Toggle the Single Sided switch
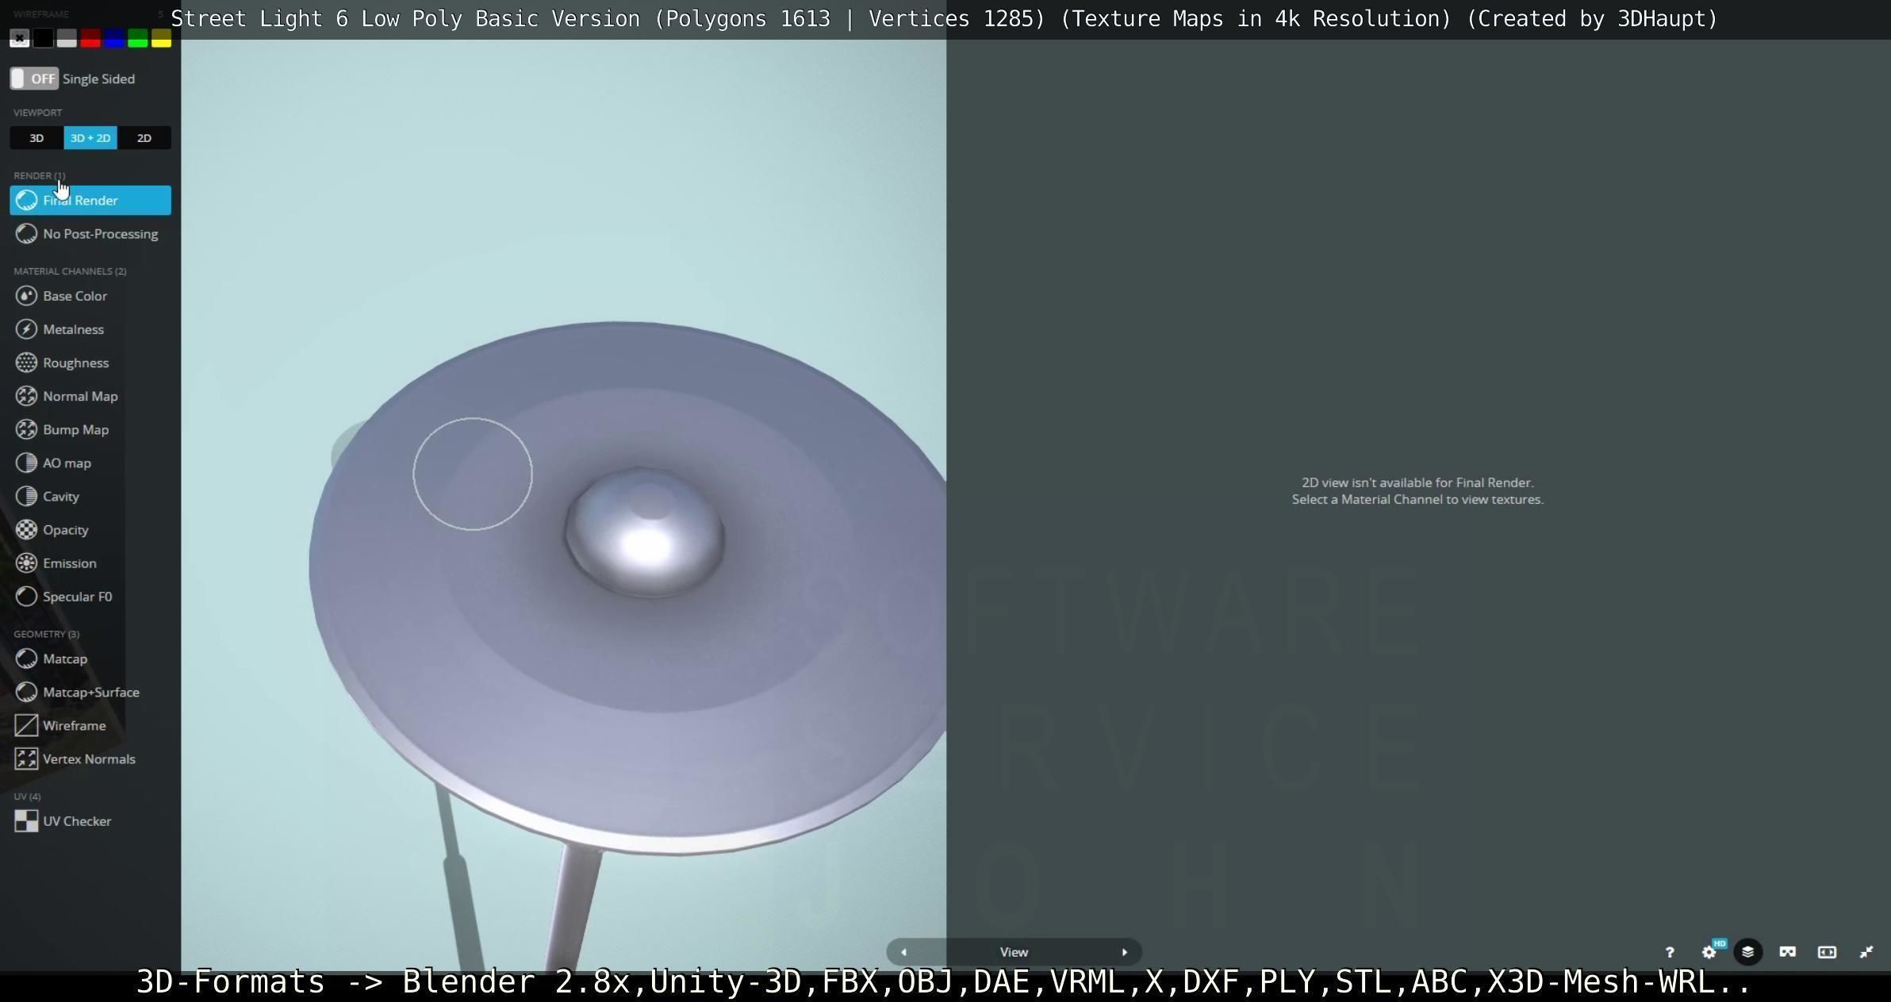Viewport: 1891px width, 1002px height. [34, 79]
